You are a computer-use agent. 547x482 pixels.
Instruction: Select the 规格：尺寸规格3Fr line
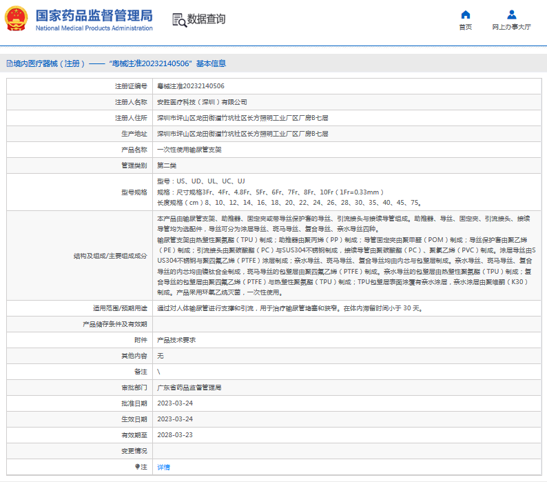coord(270,192)
